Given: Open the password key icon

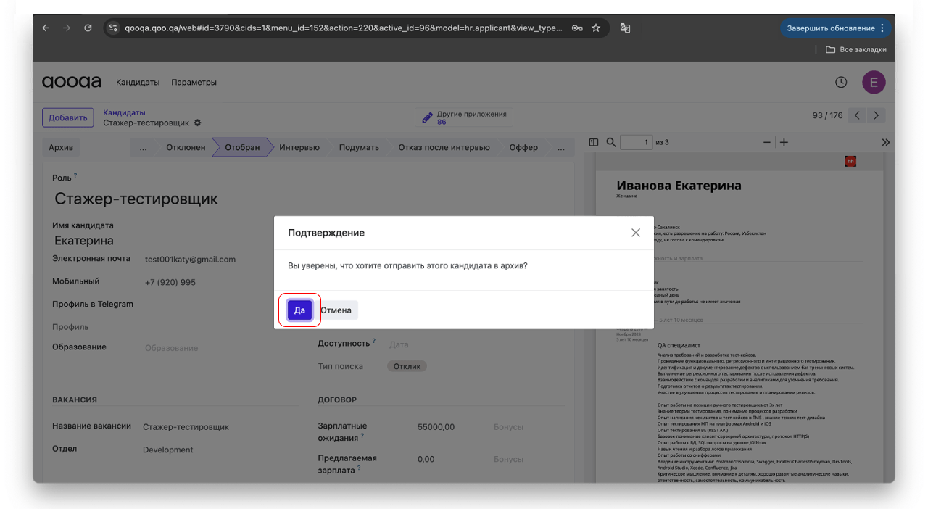Looking at the screenshot, I should tap(577, 28).
